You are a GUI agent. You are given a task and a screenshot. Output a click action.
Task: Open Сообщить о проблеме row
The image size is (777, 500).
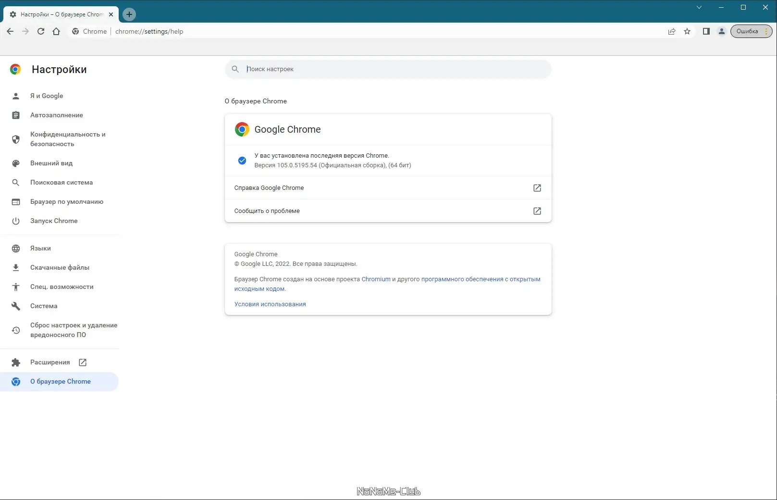[388, 211]
